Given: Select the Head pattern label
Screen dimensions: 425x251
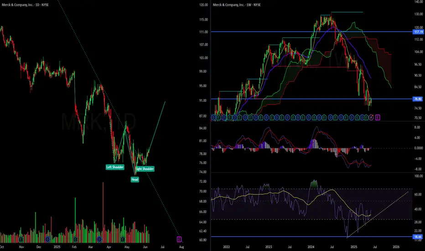Looking at the screenshot, I should [x=135, y=179].
